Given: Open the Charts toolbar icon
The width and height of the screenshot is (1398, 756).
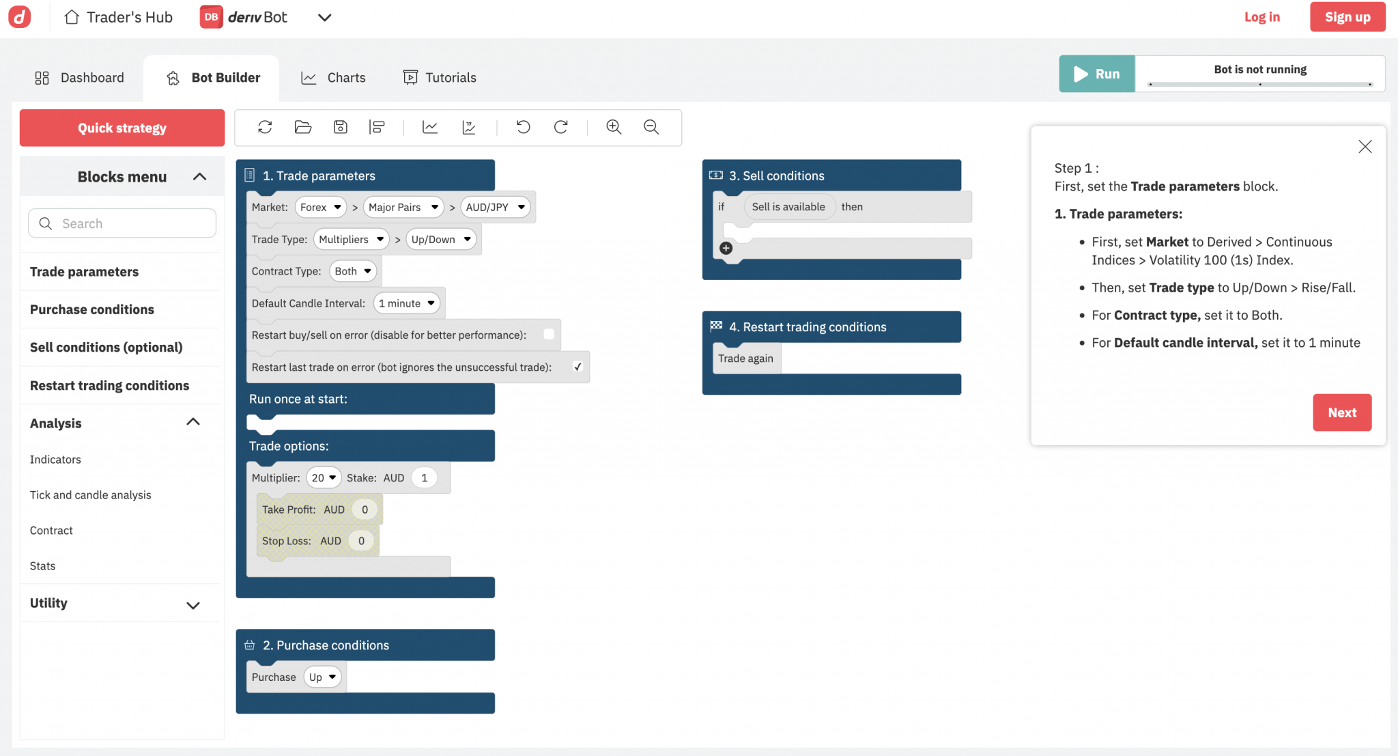Looking at the screenshot, I should [430, 127].
